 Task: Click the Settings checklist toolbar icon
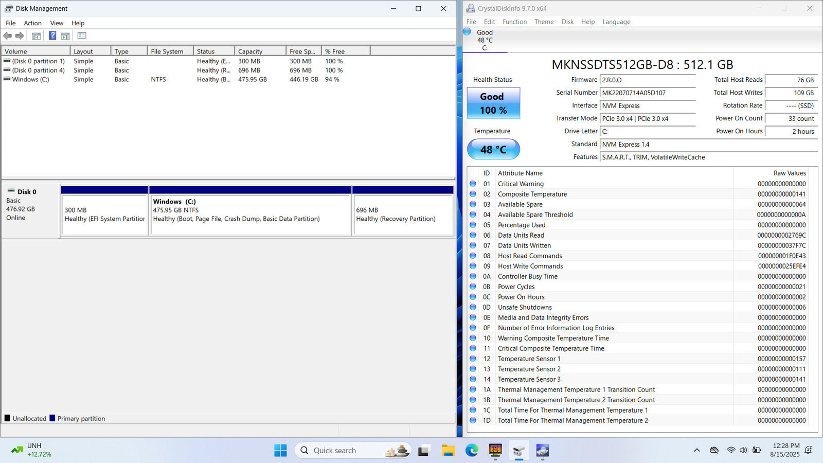[82, 36]
